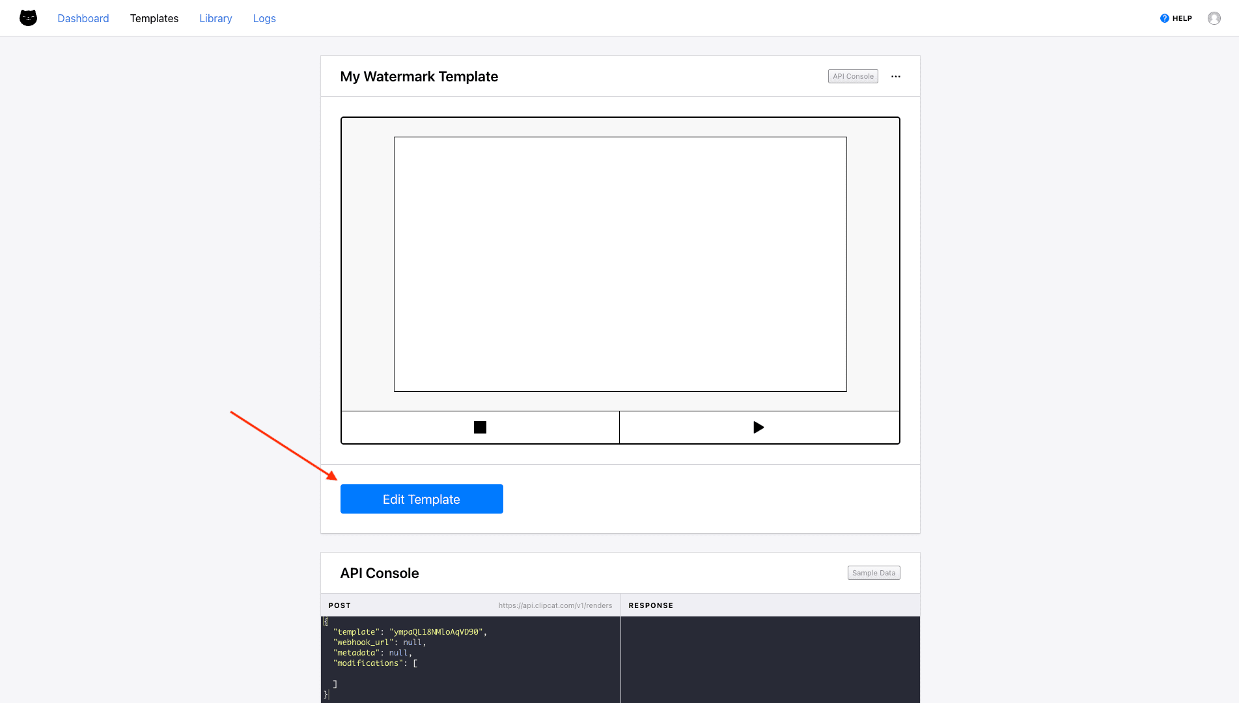The image size is (1239, 703).
Task: Open the Dashboard page
Action: 83,18
